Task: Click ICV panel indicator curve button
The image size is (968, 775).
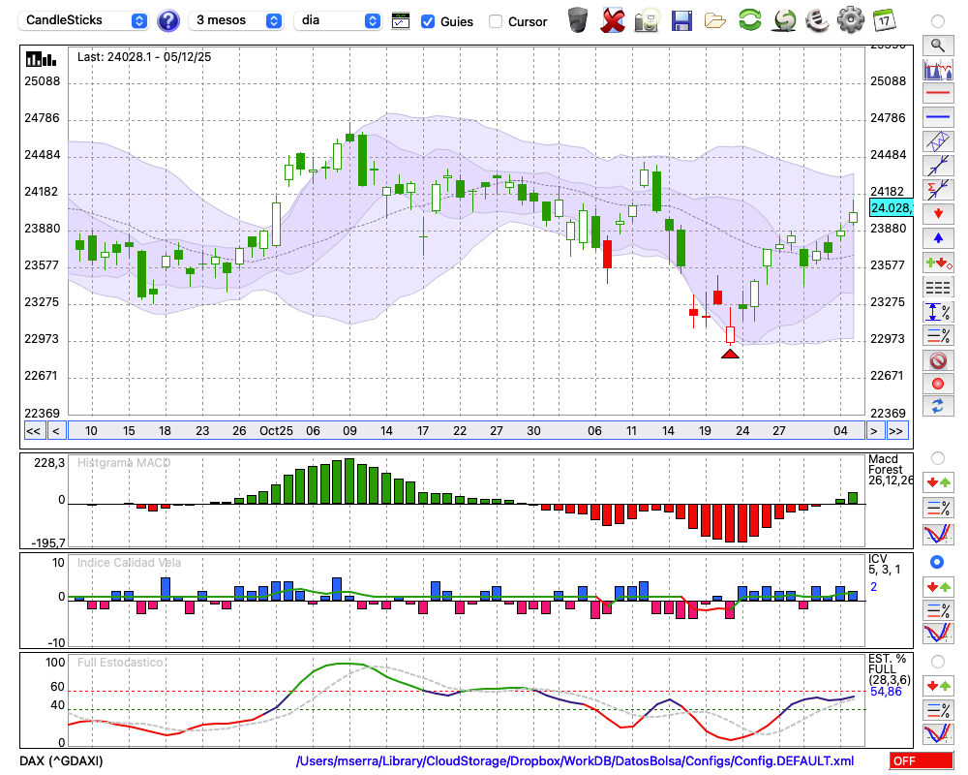Action: pos(938,635)
